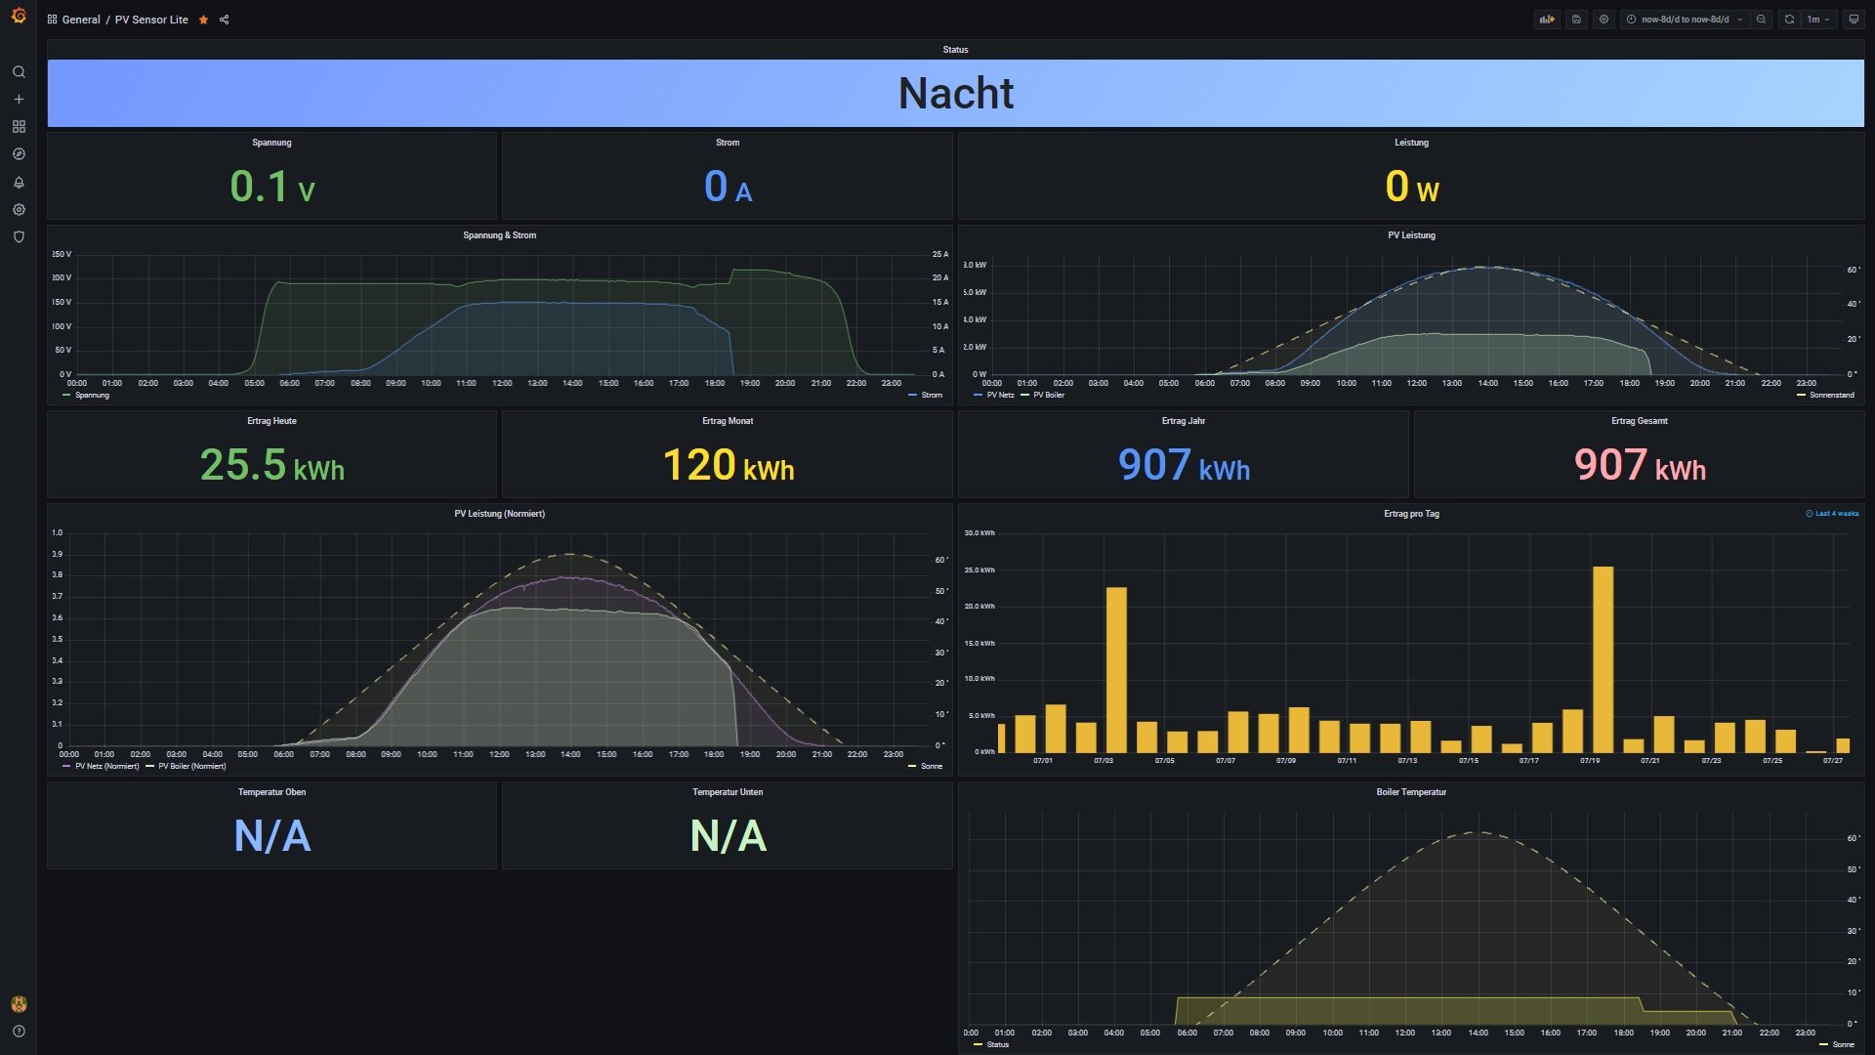
Task: Click the tallest bar near 07/19
Action: [1603, 659]
